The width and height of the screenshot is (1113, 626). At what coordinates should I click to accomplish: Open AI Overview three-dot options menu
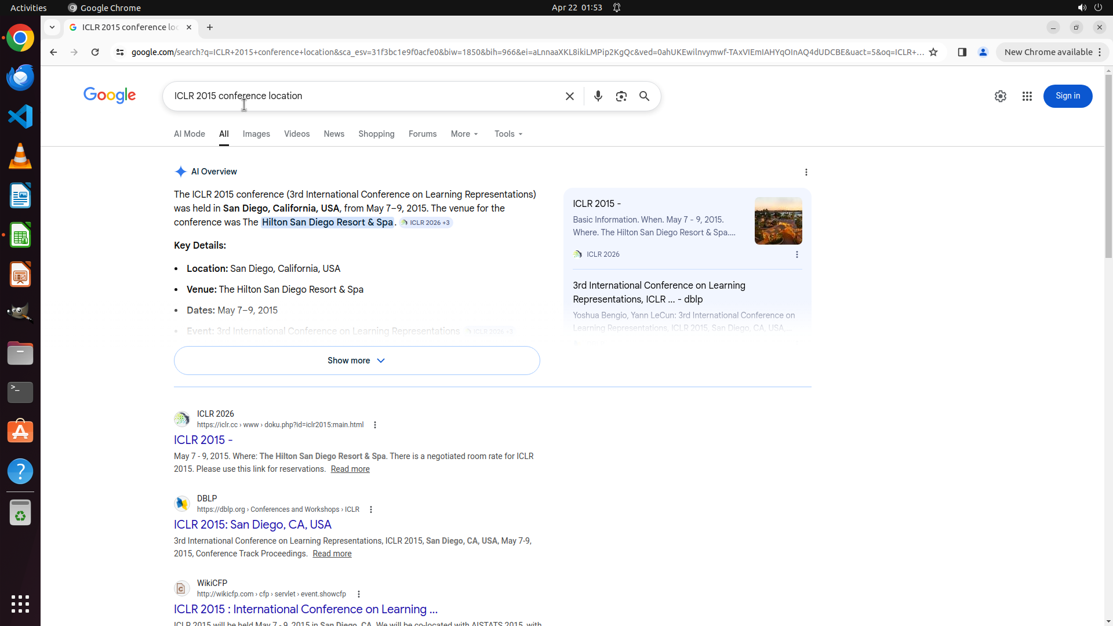click(806, 172)
